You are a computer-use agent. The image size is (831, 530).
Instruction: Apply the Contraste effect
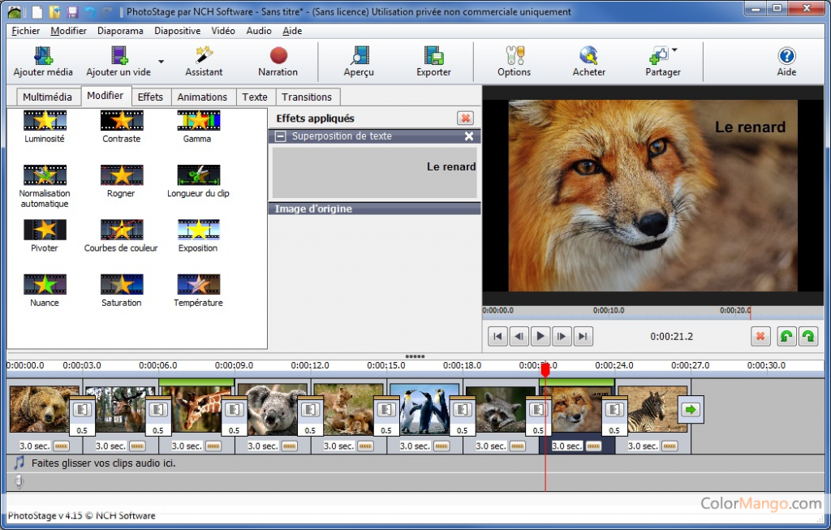pos(122,127)
